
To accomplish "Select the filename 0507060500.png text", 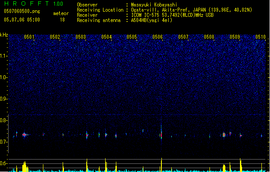I will 22,11.
